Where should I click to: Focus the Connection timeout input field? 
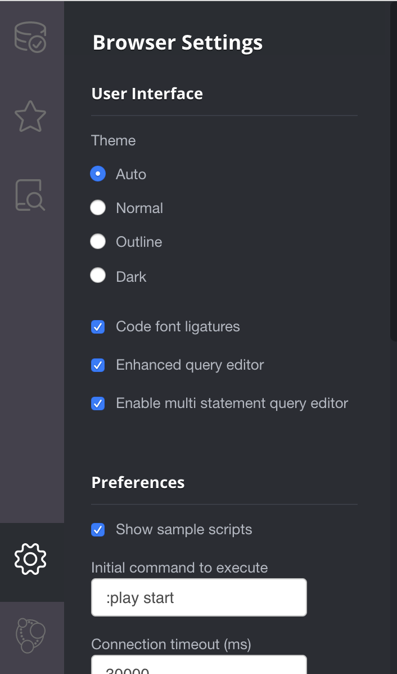pyautogui.click(x=199, y=664)
